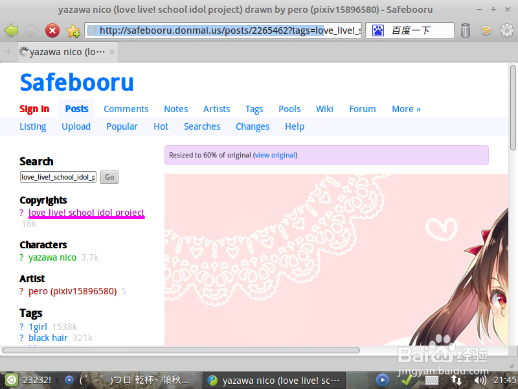Screen dimensions: 518x389
Task: Open love live! school idol project tag
Action: click(x=87, y=213)
